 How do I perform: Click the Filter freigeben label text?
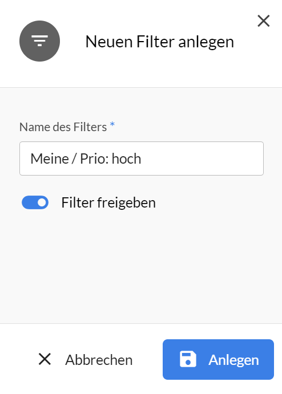108,202
